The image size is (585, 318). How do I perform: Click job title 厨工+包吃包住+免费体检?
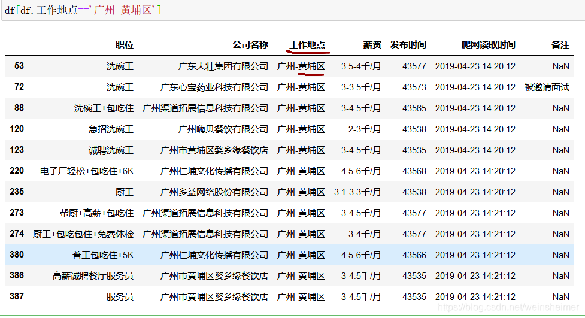point(83,234)
